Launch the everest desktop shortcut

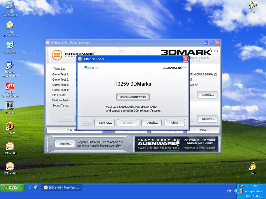tap(10, 128)
